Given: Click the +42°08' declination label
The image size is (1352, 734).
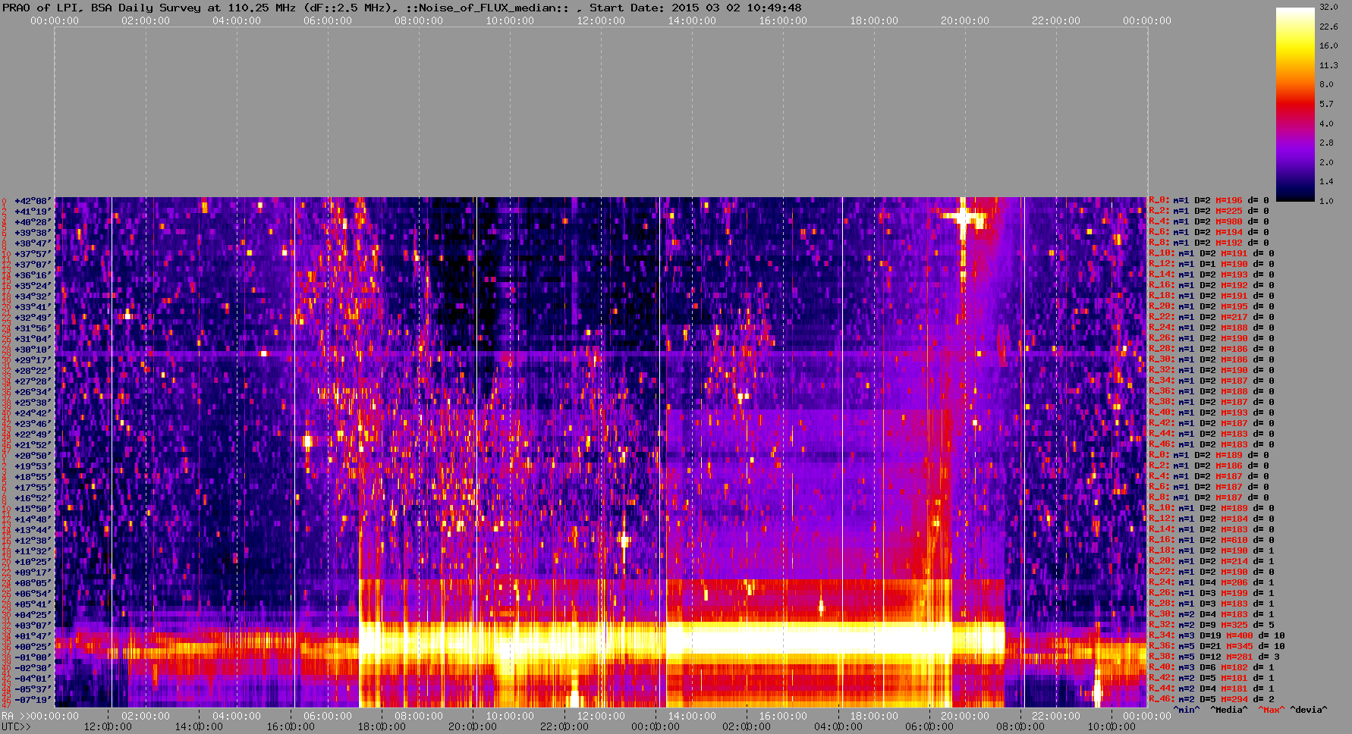Looking at the screenshot, I should pos(32,201).
